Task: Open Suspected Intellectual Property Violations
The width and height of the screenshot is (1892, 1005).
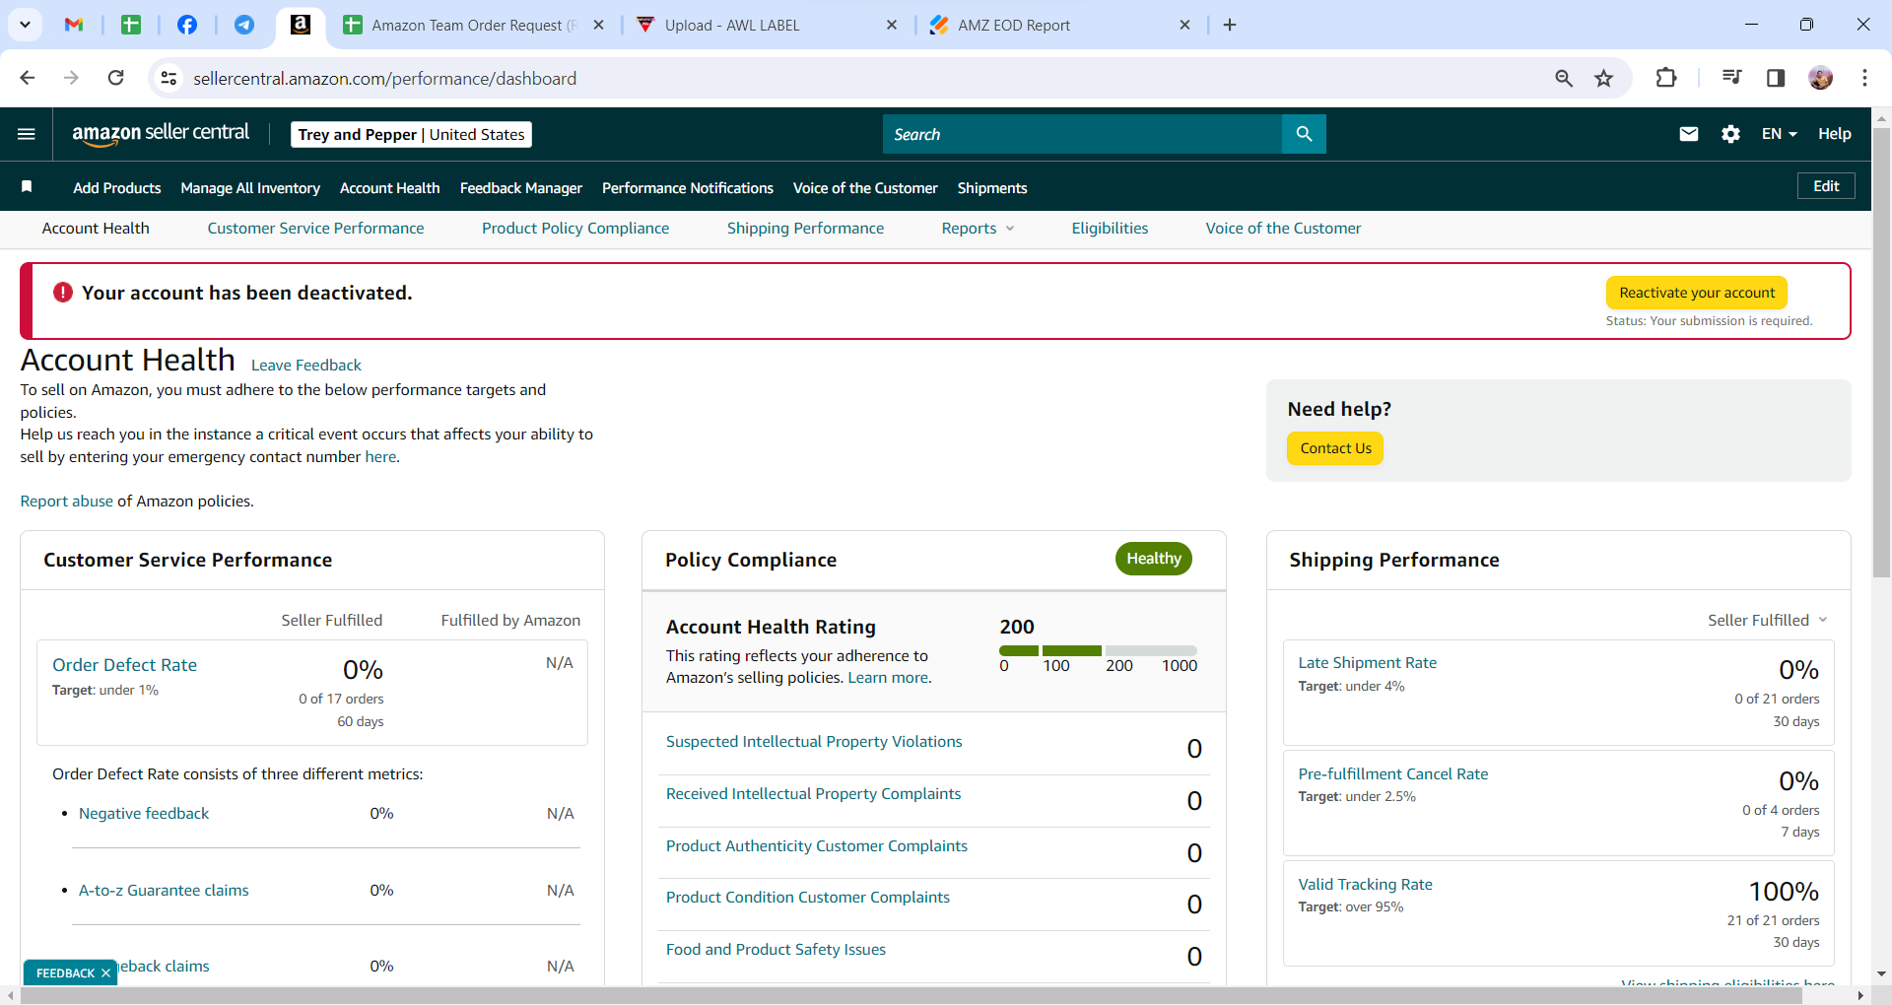Action: pyautogui.click(x=814, y=742)
